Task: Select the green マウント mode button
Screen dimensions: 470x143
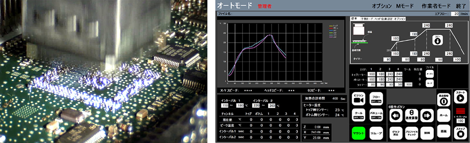Action: [359, 133]
